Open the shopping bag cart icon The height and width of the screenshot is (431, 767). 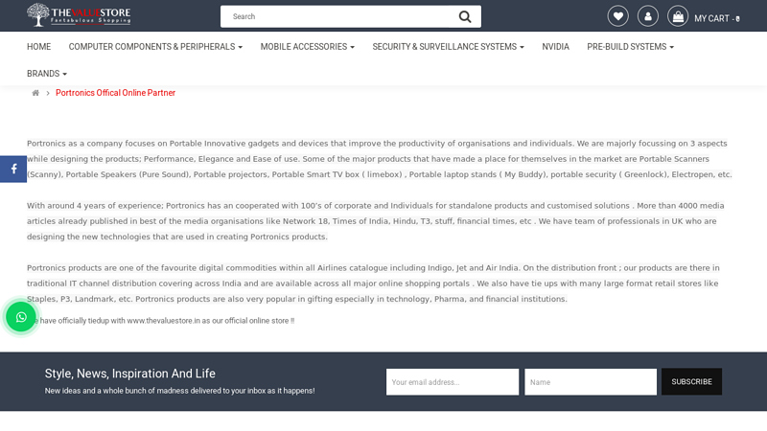(678, 16)
